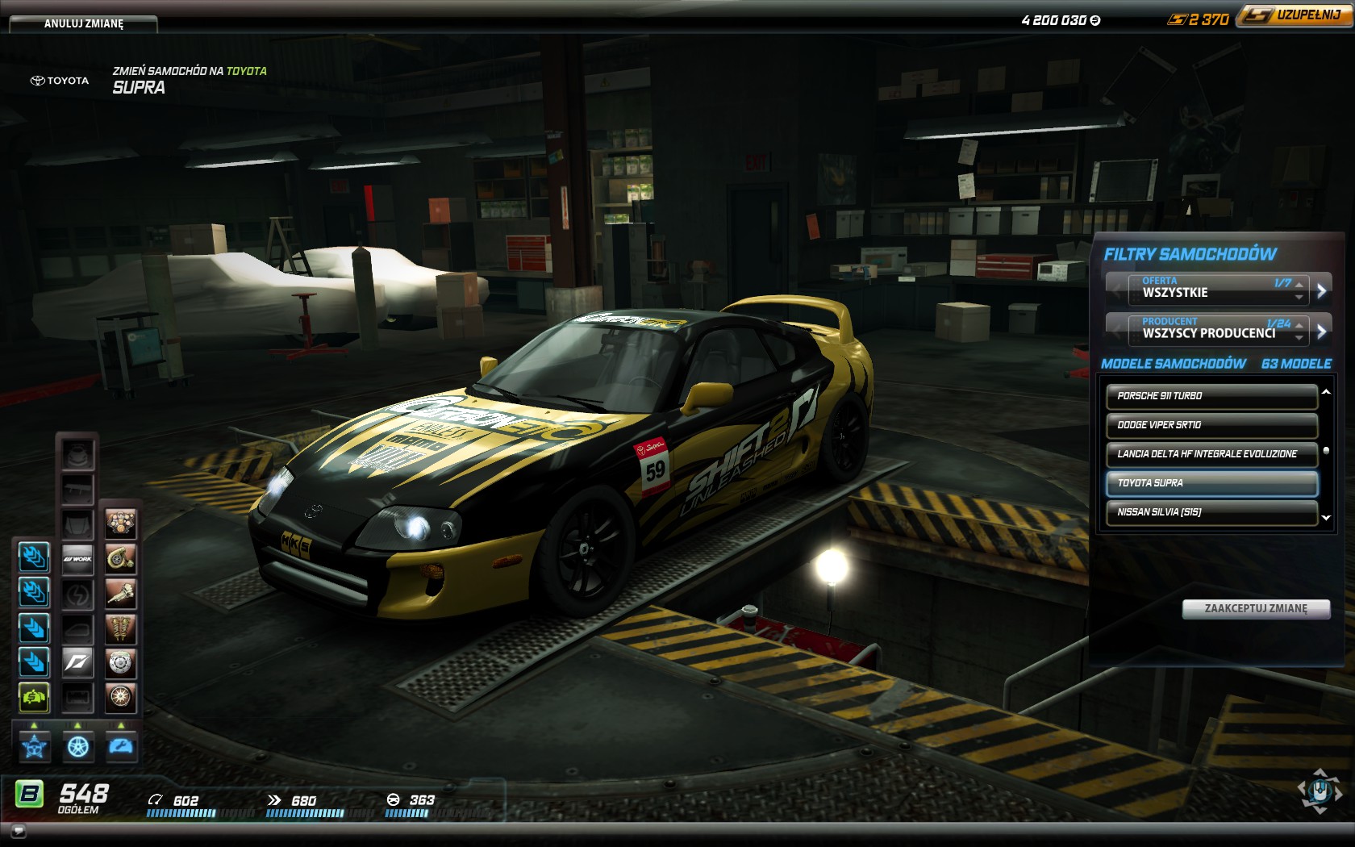Go to previous Oferta filter option
This screenshot has height=847, width=1355.
pyautogui.click(x=1116, y=290)
